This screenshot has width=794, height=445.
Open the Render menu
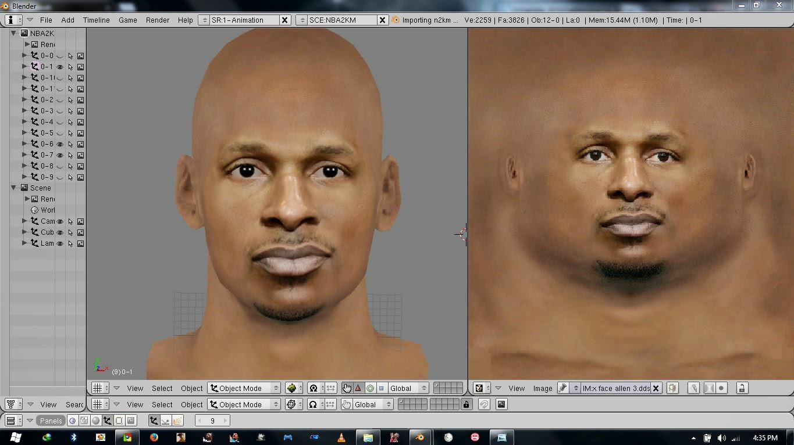[158, 20]
